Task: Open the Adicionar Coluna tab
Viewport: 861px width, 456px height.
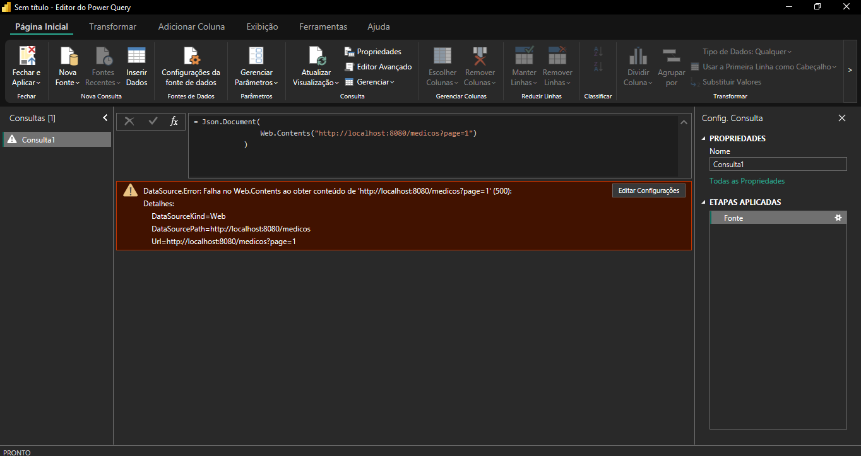Action: click(191, 27)
